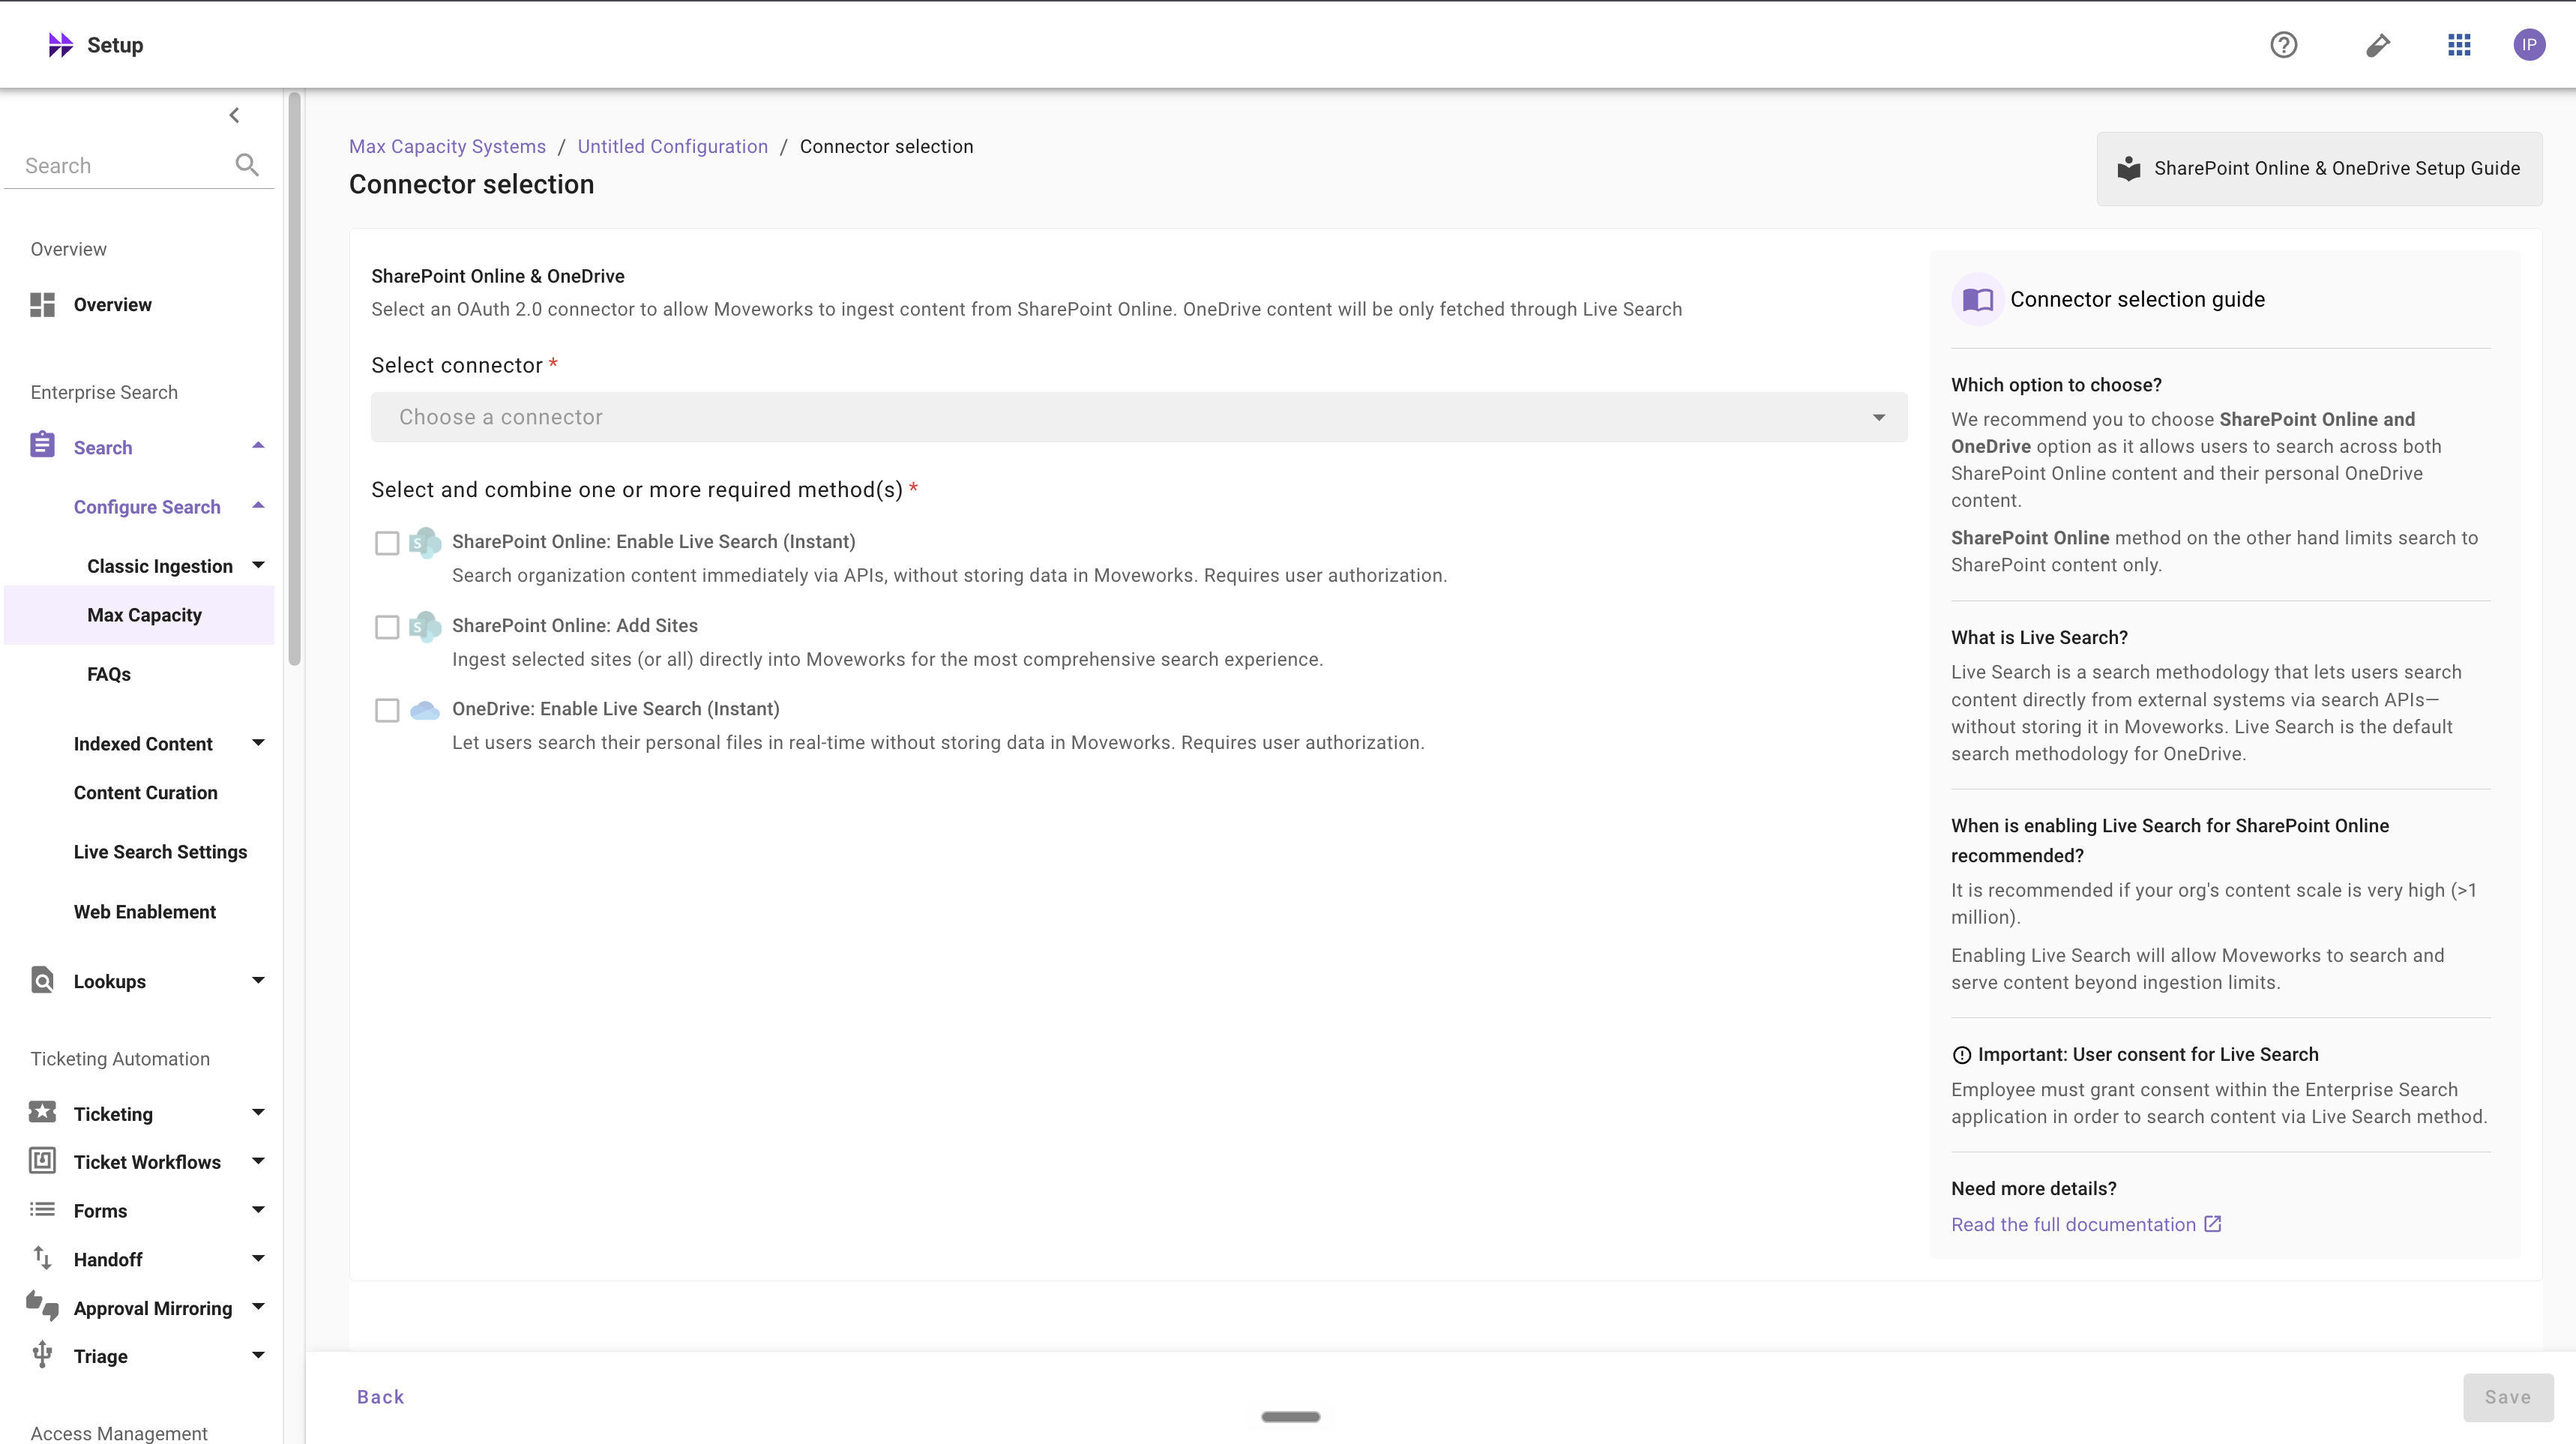2576x1444 pixels.
Task: Click the Forms list icon
Action: (42, 1209)
